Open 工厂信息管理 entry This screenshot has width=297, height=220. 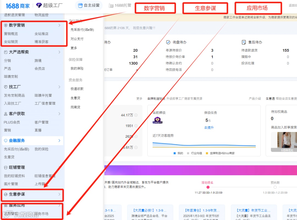45,103
